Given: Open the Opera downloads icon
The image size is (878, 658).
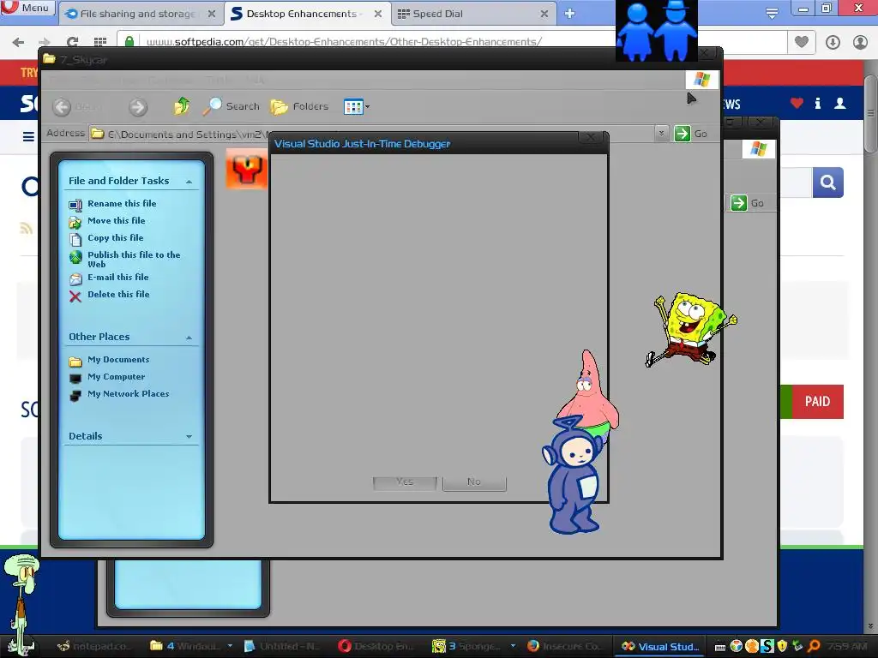Looking at the screenshot, I should [833, 43].
